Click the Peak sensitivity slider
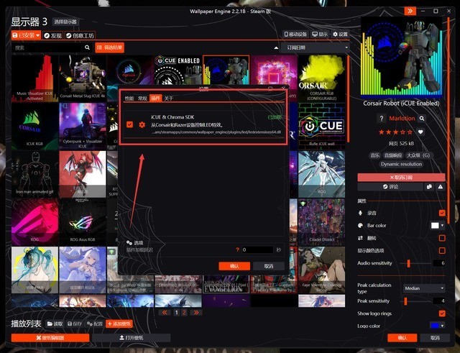The height and width of the screenshot is (353, 460). (x=415, y=301)
